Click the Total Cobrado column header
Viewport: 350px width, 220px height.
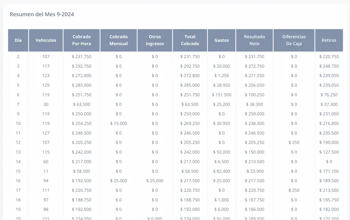click(190, 40)
